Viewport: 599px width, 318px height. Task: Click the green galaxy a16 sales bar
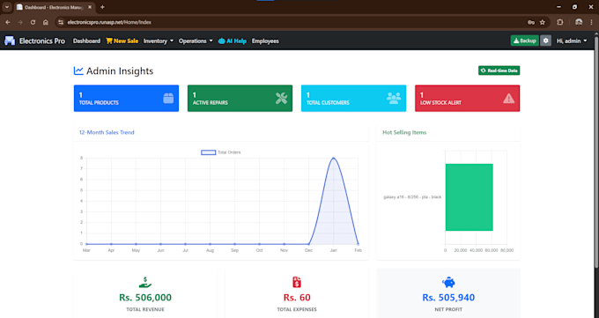pos(470,197)
